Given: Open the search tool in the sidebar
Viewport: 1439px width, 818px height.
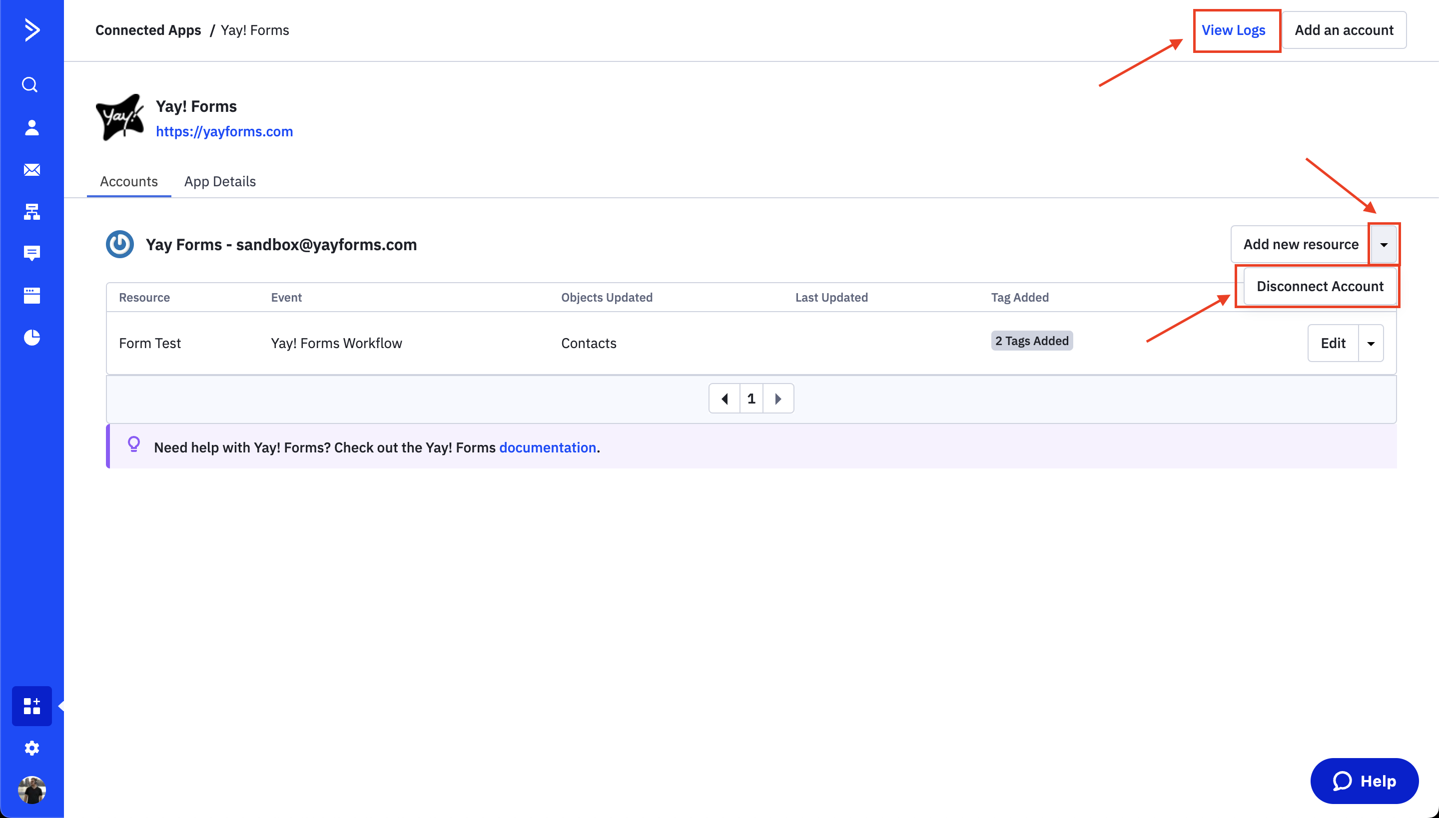Looking at the screenshot, I should pyautogui.click(x=31, y=84).
